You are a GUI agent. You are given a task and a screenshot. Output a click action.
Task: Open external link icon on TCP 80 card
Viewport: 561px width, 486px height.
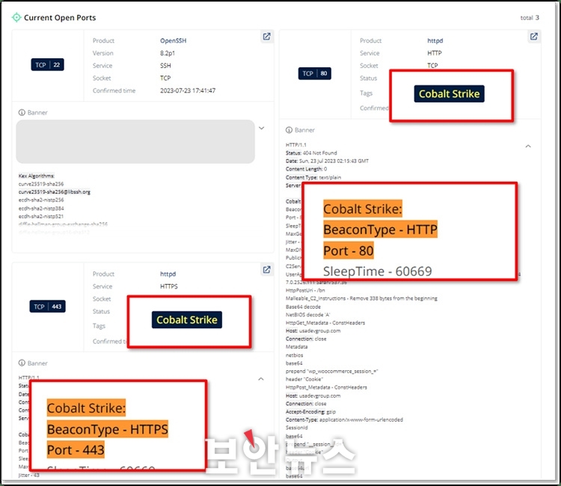coord(534,37)
